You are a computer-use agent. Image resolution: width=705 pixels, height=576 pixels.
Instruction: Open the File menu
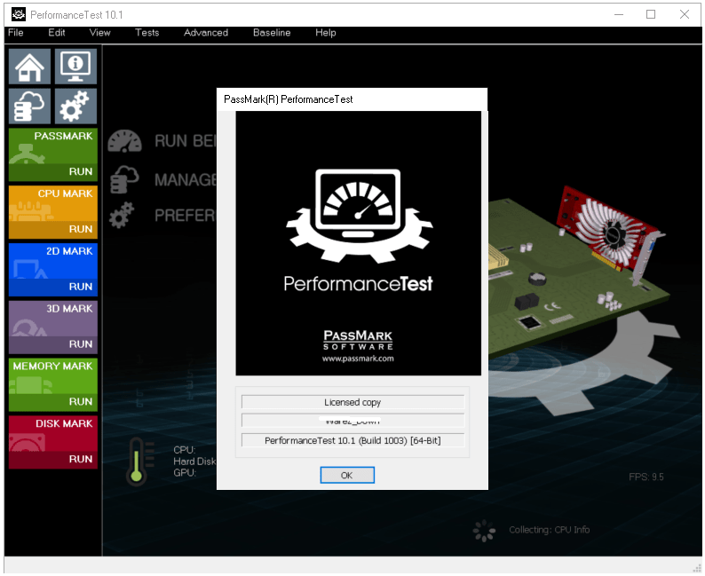pyautogui.click(x=16, y=33)
